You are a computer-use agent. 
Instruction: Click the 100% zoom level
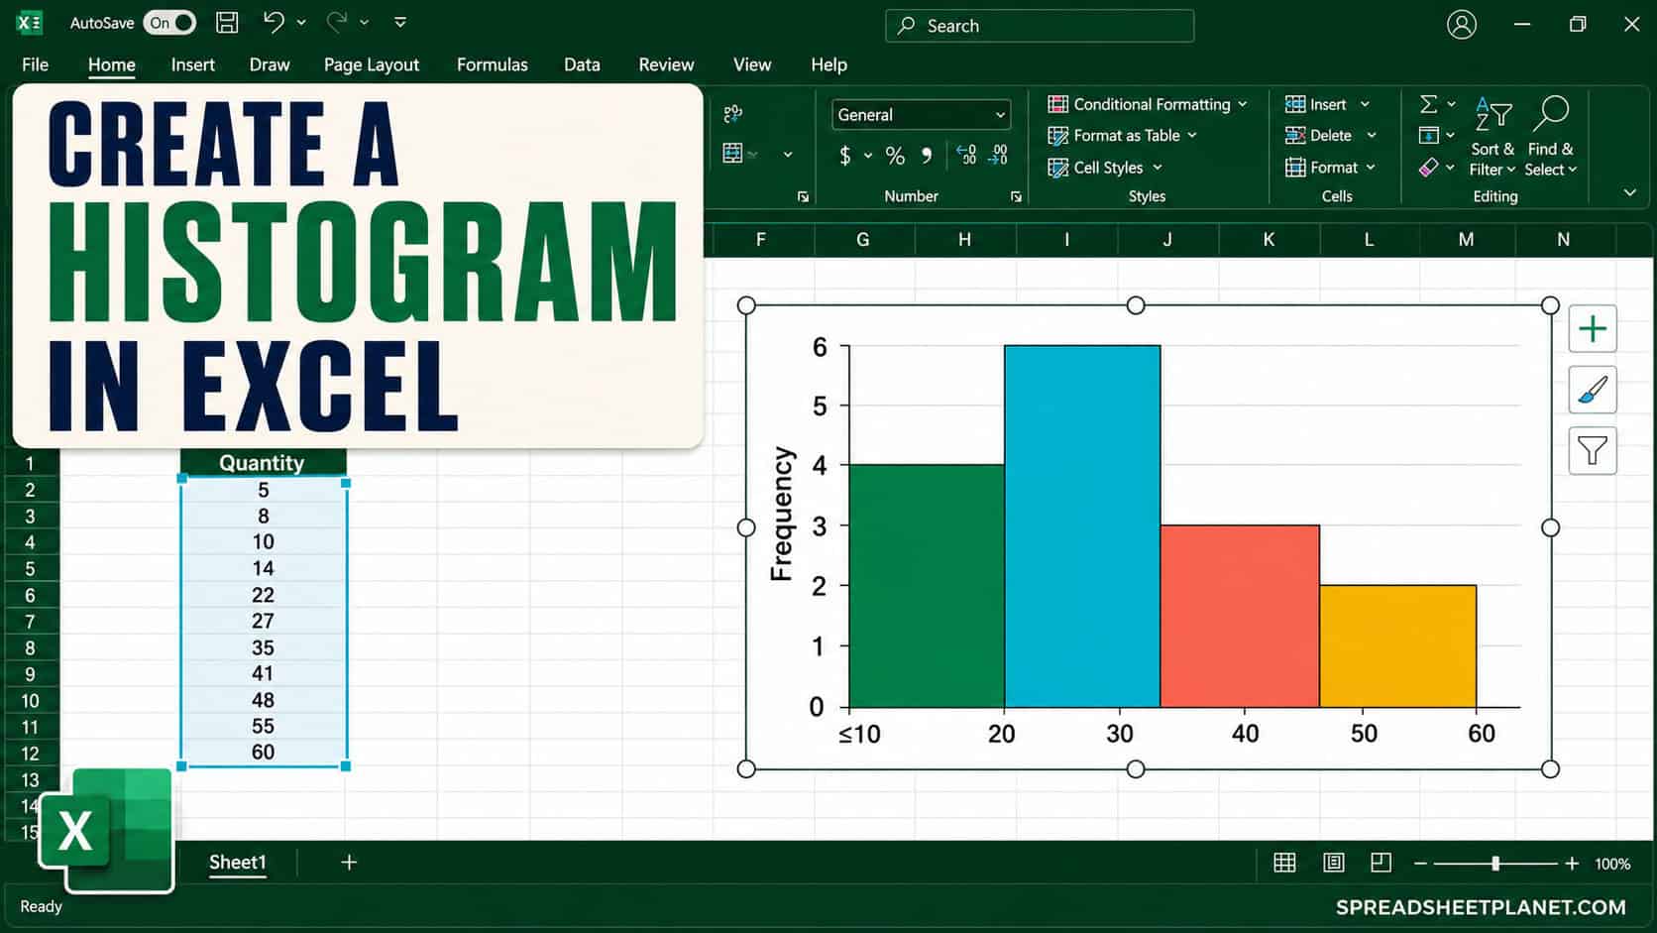click(x=1612, y=864)
